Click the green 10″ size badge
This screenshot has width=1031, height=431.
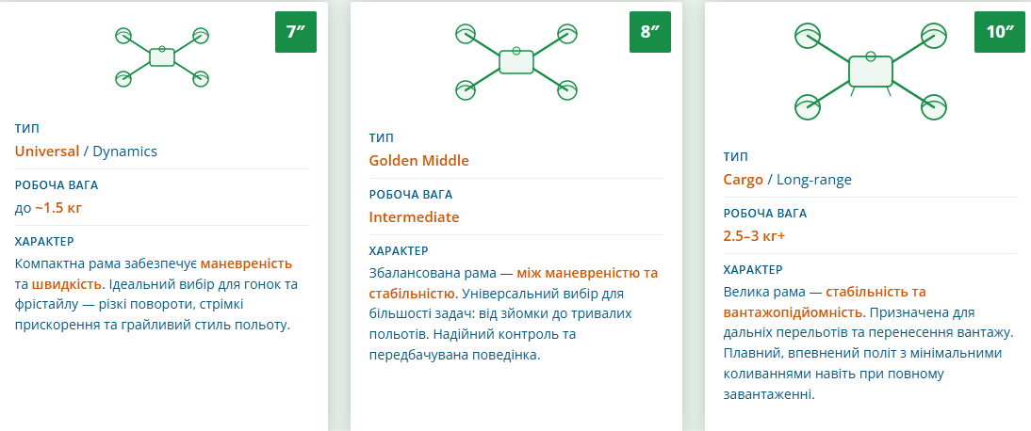(x=999, y=32)
